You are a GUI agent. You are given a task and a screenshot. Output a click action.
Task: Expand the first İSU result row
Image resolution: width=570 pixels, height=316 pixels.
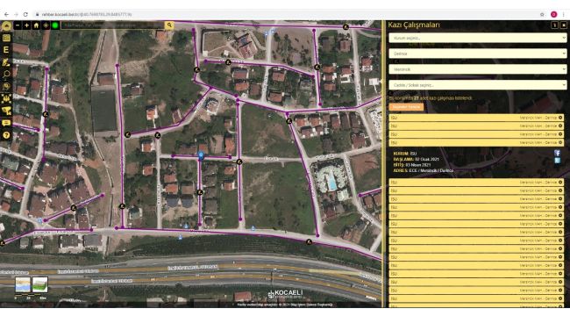(x=476, y=118)
